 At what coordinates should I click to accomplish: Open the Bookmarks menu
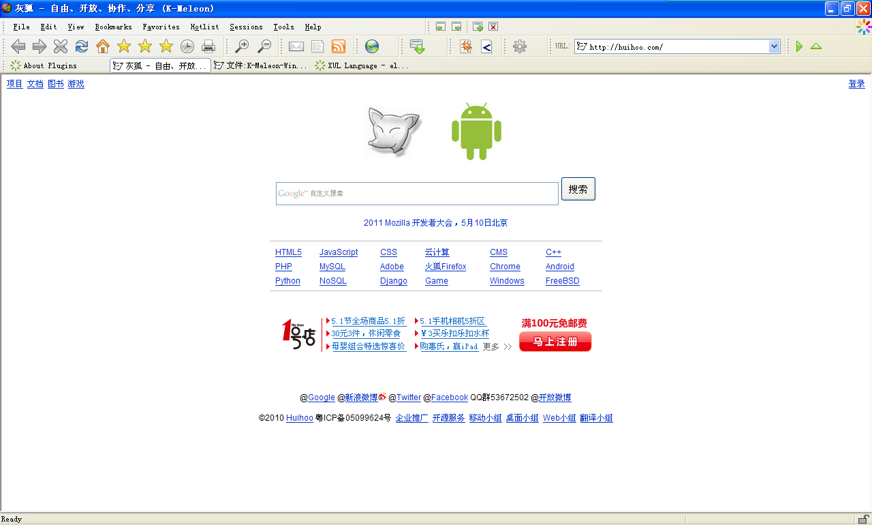click(x=113, y=27)
